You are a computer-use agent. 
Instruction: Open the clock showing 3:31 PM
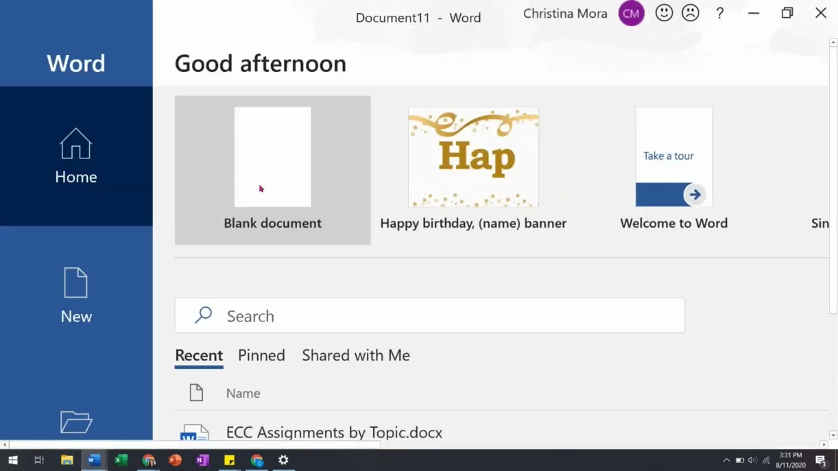[x=790, y=460]
